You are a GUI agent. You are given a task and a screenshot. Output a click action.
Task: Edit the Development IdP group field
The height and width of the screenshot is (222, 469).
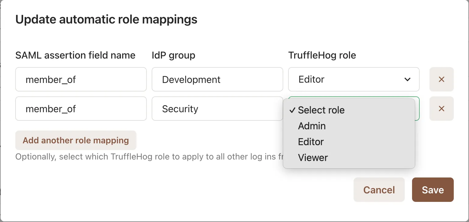pyautogui.click(x=217, y=79)
